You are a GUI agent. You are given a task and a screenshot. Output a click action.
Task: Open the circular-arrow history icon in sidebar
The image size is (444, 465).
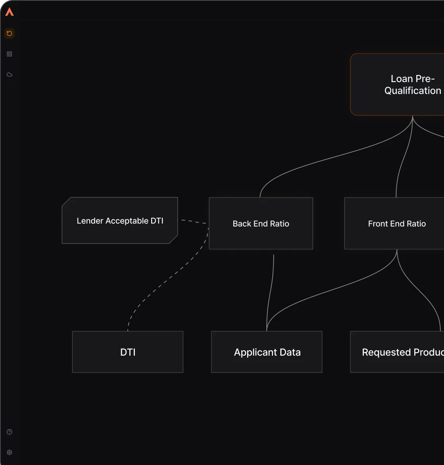pyautogui.click(x=10, y=34)
